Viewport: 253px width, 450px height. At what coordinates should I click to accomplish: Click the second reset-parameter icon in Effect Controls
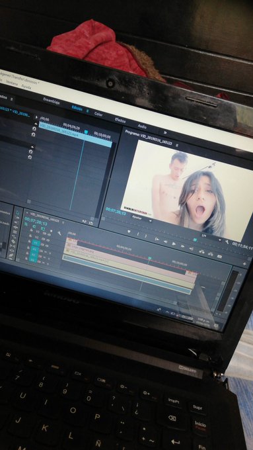pyautogui.click(x=34, y=134)
